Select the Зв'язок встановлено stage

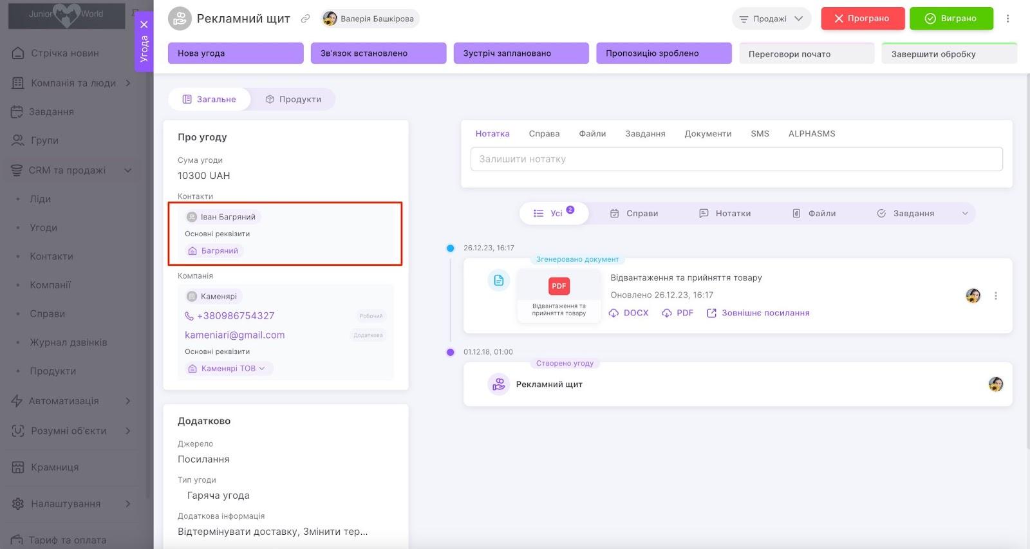coord(379,53)
